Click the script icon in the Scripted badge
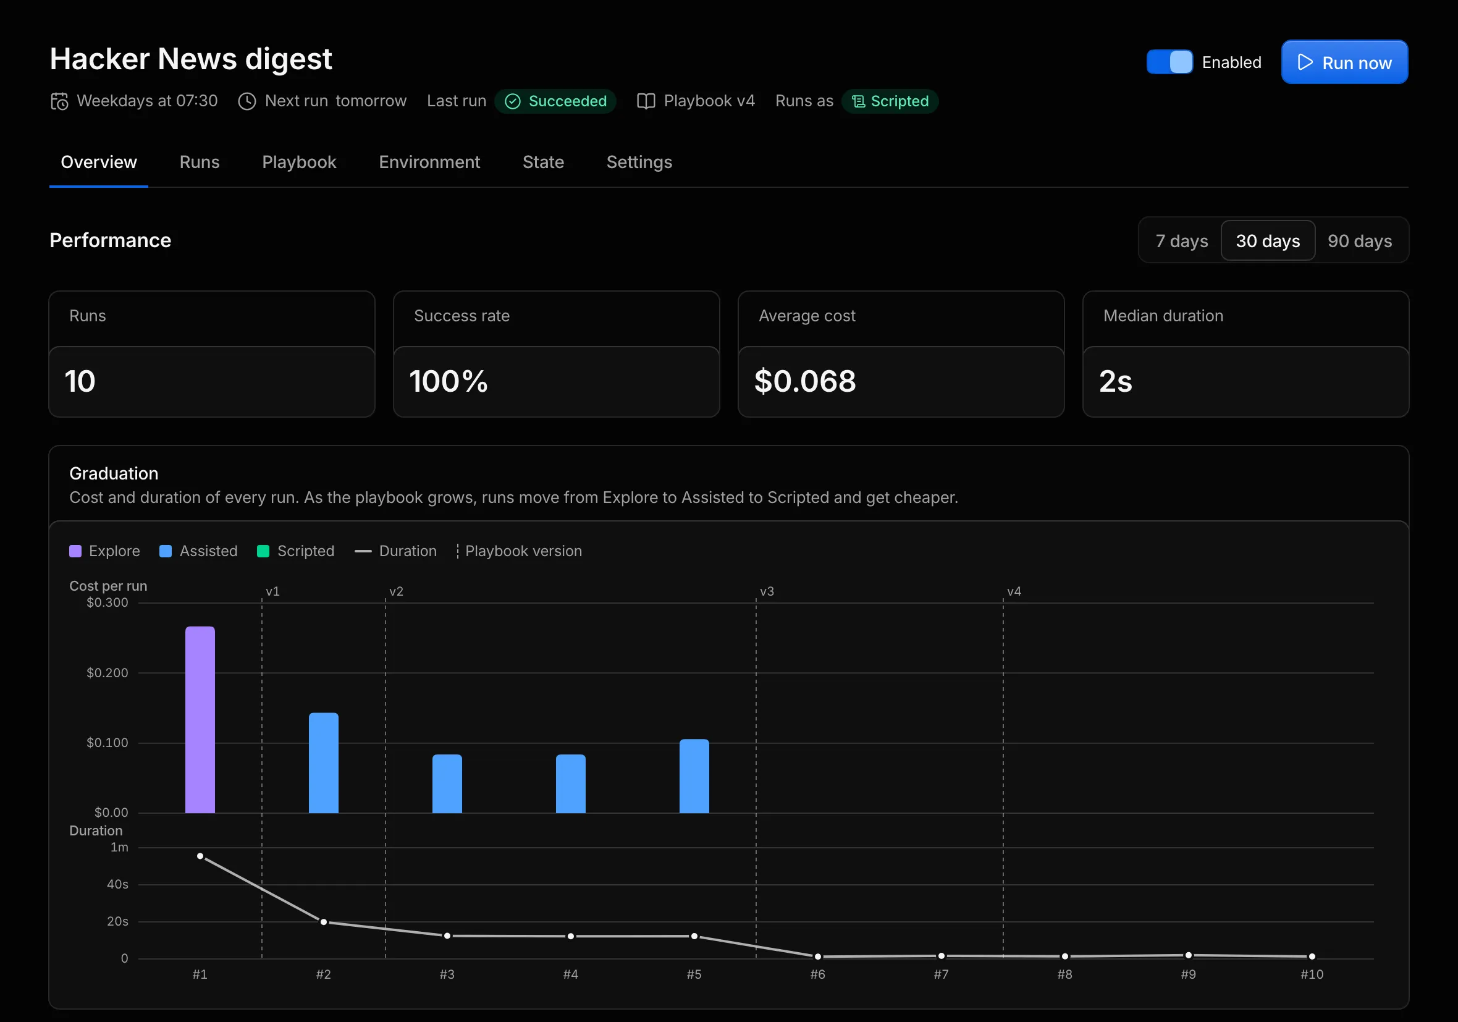Viewport: 1458px width, 1022px height. coord(858,101)
